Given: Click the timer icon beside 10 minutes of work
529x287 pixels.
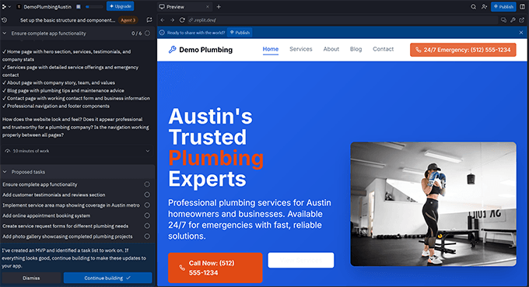Looking at the screenshot, I should (8, 151).
